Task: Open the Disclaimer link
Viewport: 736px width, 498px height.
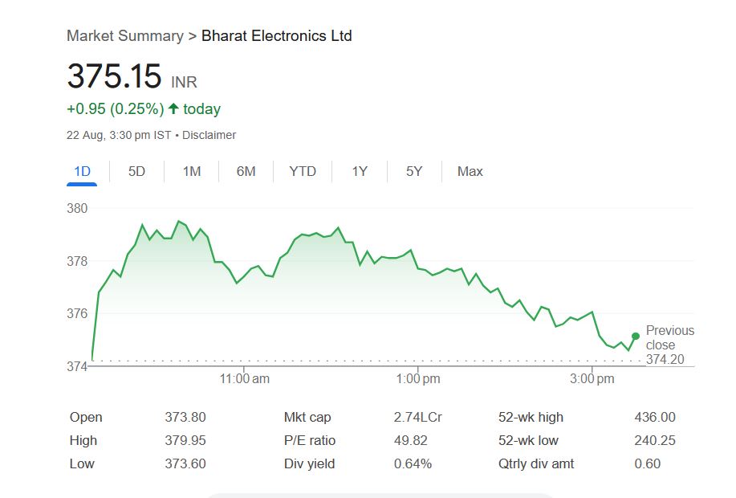Action: coord(209,135)
